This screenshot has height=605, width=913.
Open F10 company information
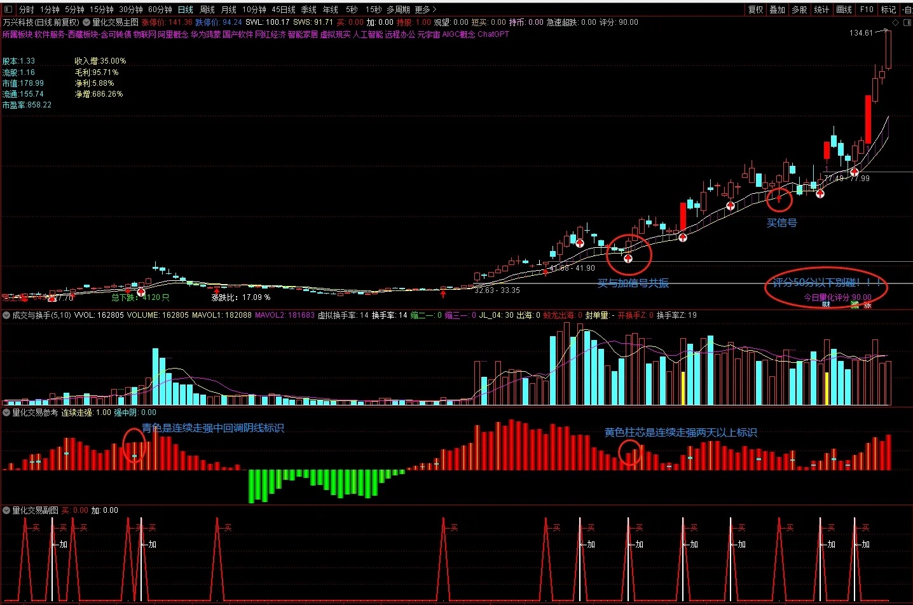click(867, 10)
